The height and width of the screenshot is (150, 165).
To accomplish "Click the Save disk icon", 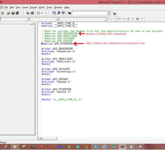I will coord(13,13).
